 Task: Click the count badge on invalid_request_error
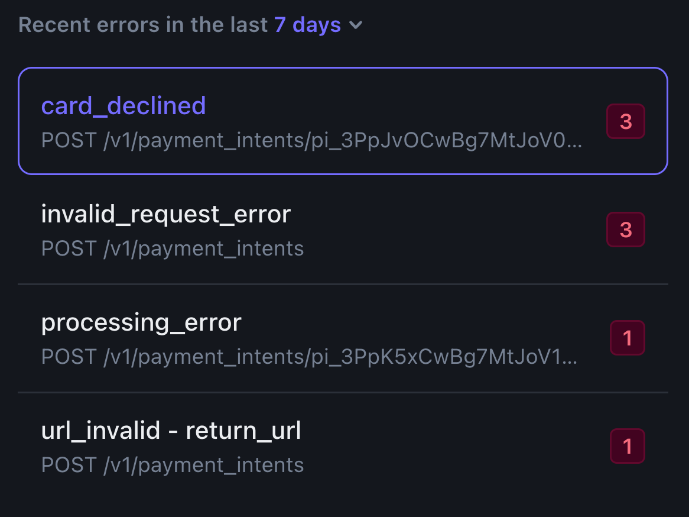[626, 230]
